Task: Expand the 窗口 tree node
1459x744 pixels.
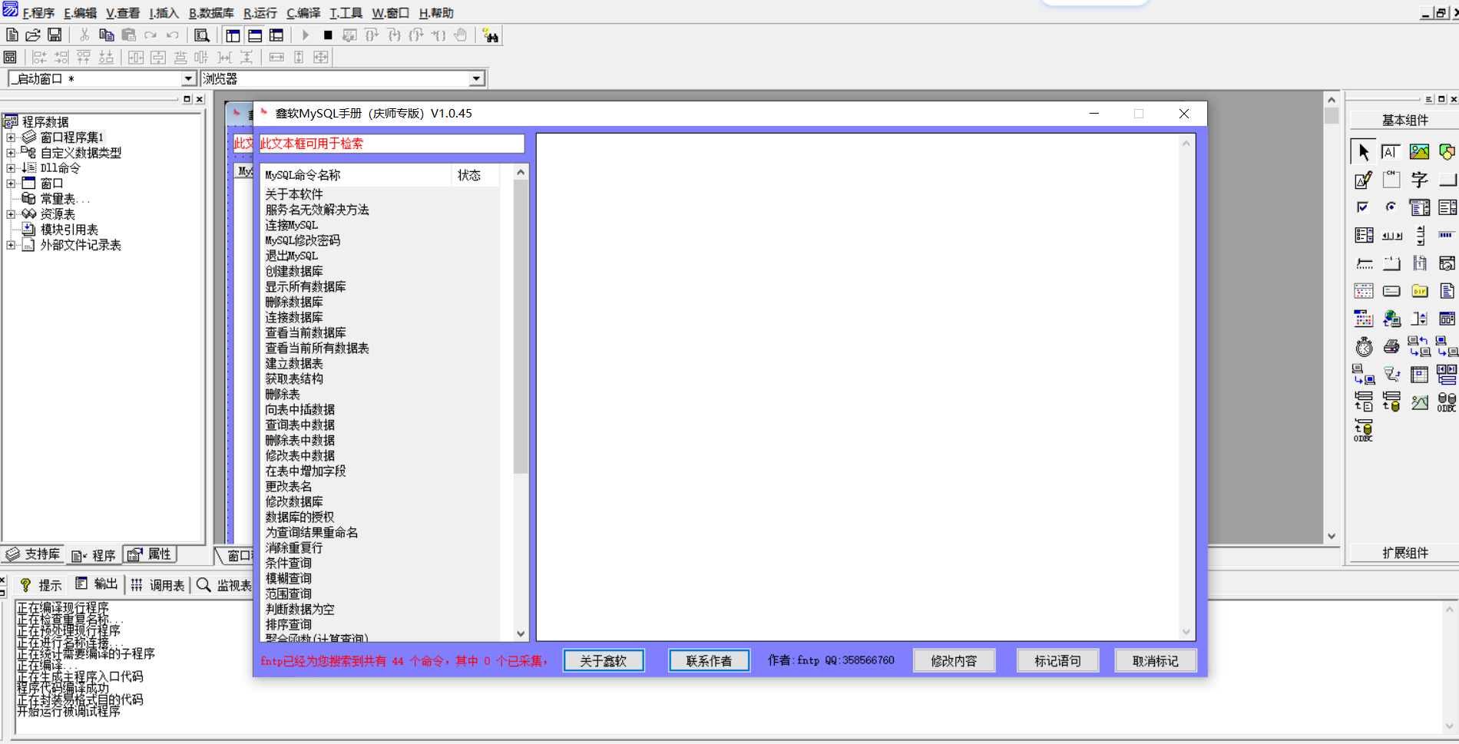Action: click(x=11, y=184)
